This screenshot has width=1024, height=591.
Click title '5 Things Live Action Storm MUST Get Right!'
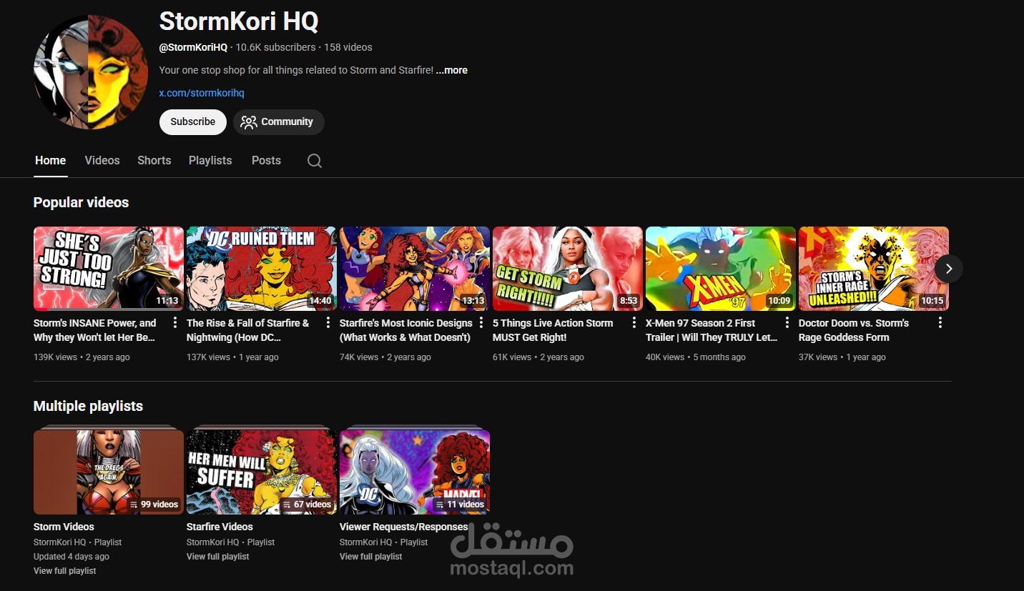(x=553, y=330)
